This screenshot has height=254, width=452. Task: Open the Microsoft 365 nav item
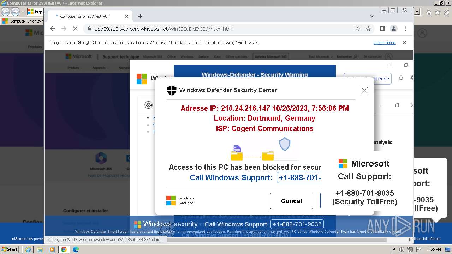click(x=153, y=56)
